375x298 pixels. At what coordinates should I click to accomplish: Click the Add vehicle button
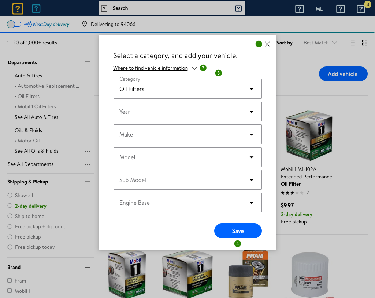click(343, 74)
